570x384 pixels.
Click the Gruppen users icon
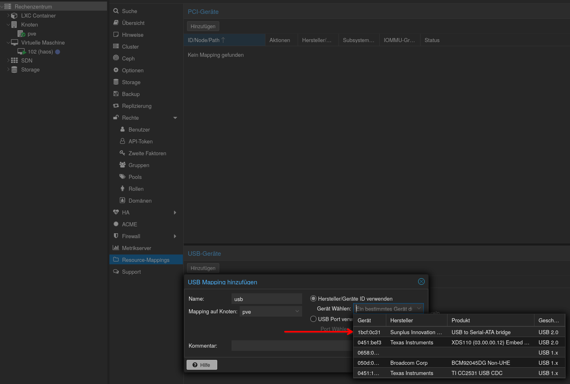click(122, 165)
